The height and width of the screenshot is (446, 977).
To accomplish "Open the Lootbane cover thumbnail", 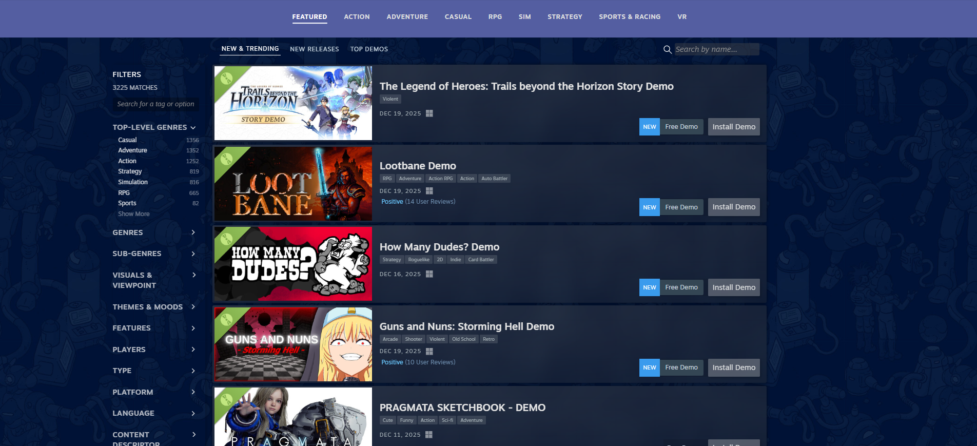I will click(293, 184).
